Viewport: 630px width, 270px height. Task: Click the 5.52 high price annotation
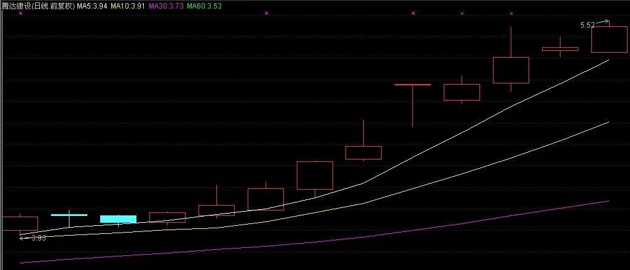point(588,25)
